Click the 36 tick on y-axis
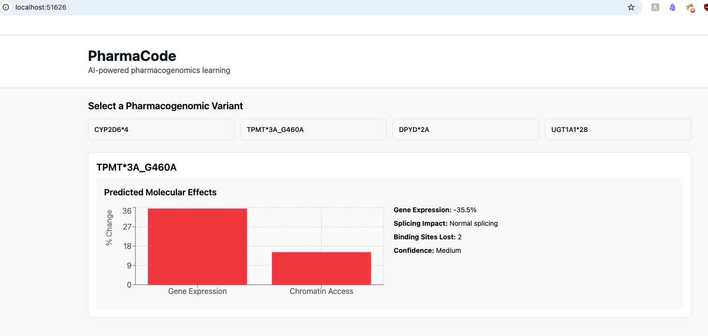This screenshot has height=336, width=708. 127,211
